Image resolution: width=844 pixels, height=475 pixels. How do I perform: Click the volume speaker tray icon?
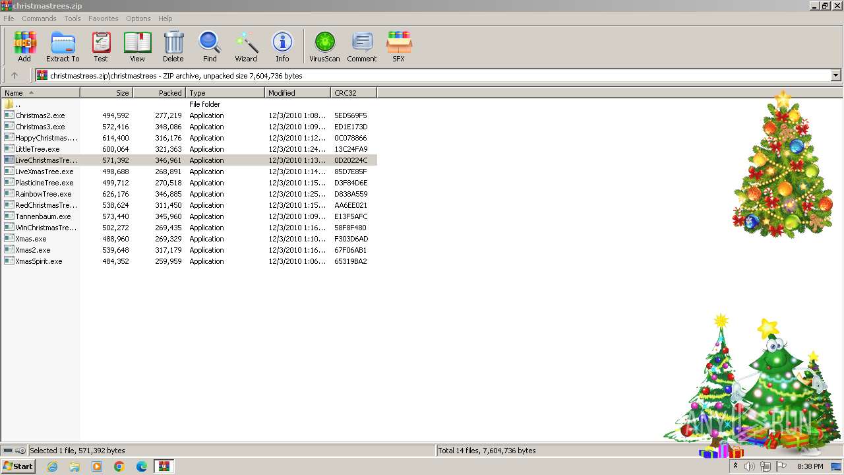750,466
